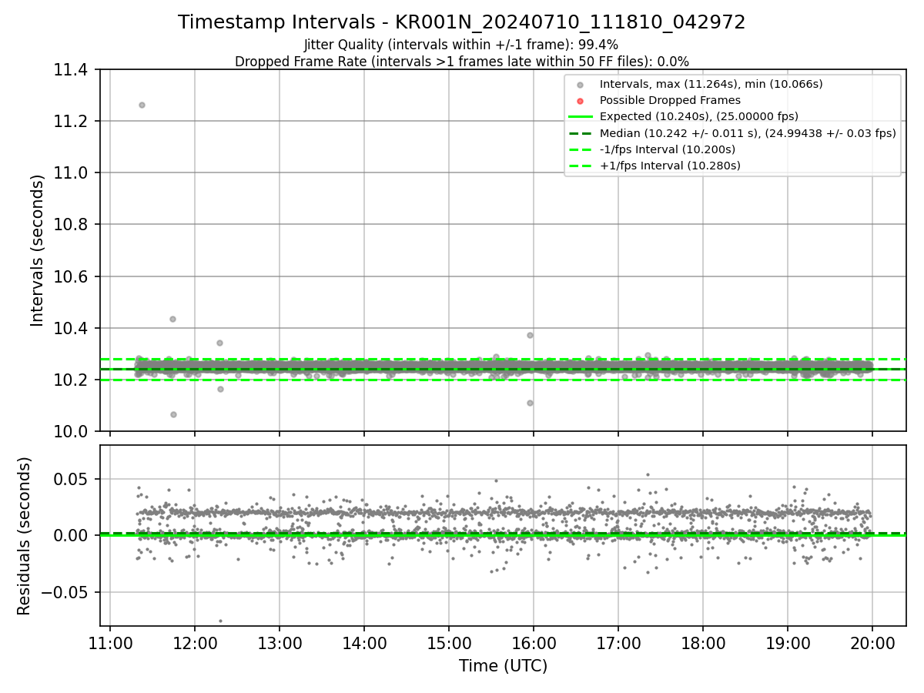
Task: Click the Median legend entry
Action: (748, 133)
